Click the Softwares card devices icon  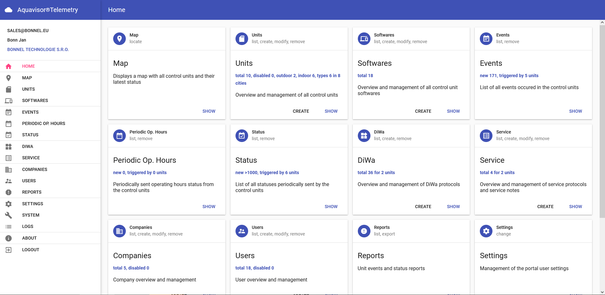364,39
